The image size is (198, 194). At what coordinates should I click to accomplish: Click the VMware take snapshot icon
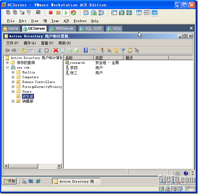(86, 13)
